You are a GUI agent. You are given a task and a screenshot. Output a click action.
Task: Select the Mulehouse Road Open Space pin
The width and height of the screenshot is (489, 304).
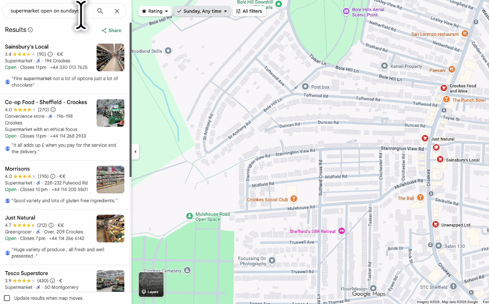click(190, 216)
